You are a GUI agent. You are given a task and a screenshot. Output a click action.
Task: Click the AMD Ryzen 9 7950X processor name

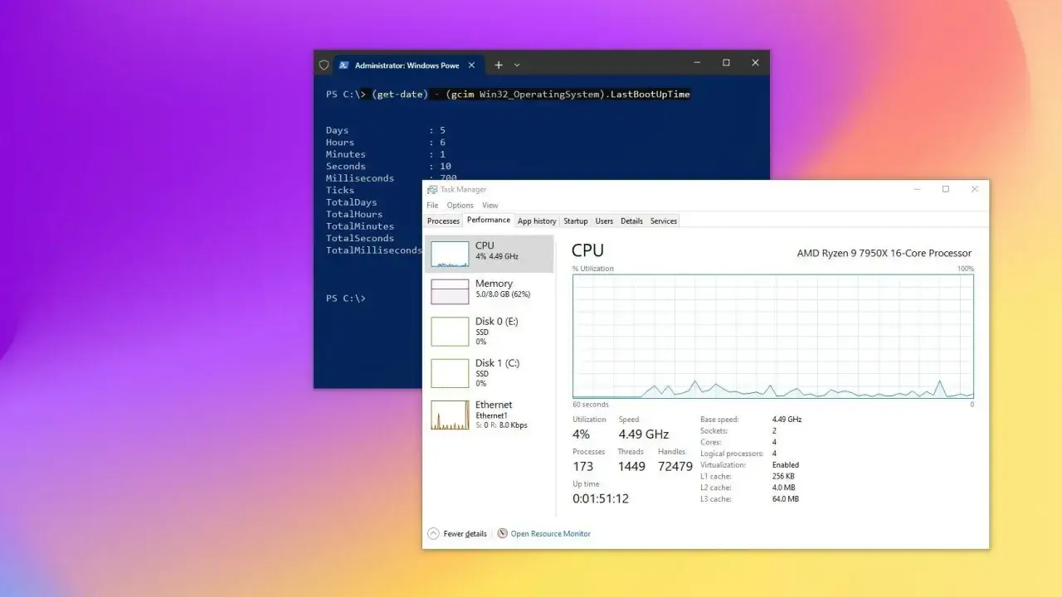click(x=884, y=254)
